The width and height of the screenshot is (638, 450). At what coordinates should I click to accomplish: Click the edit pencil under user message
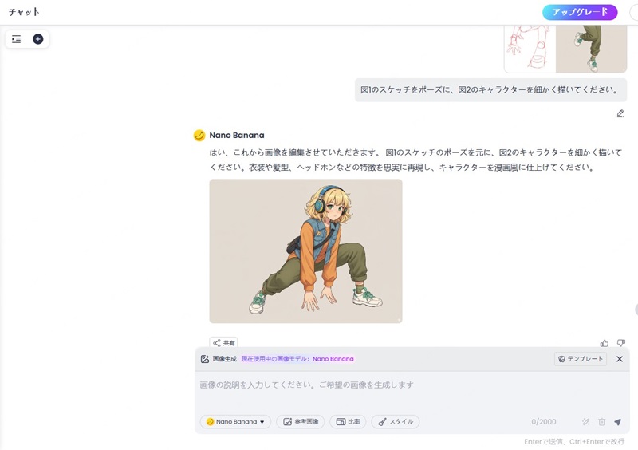point(620,113)
